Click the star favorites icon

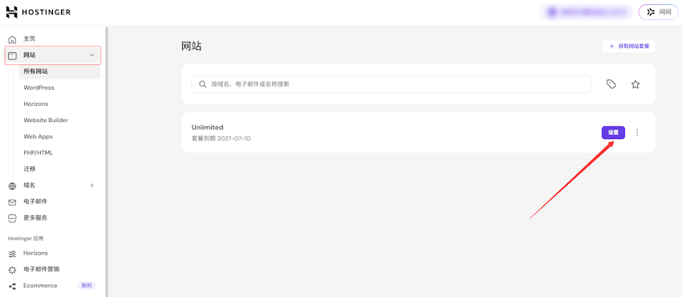635,84
